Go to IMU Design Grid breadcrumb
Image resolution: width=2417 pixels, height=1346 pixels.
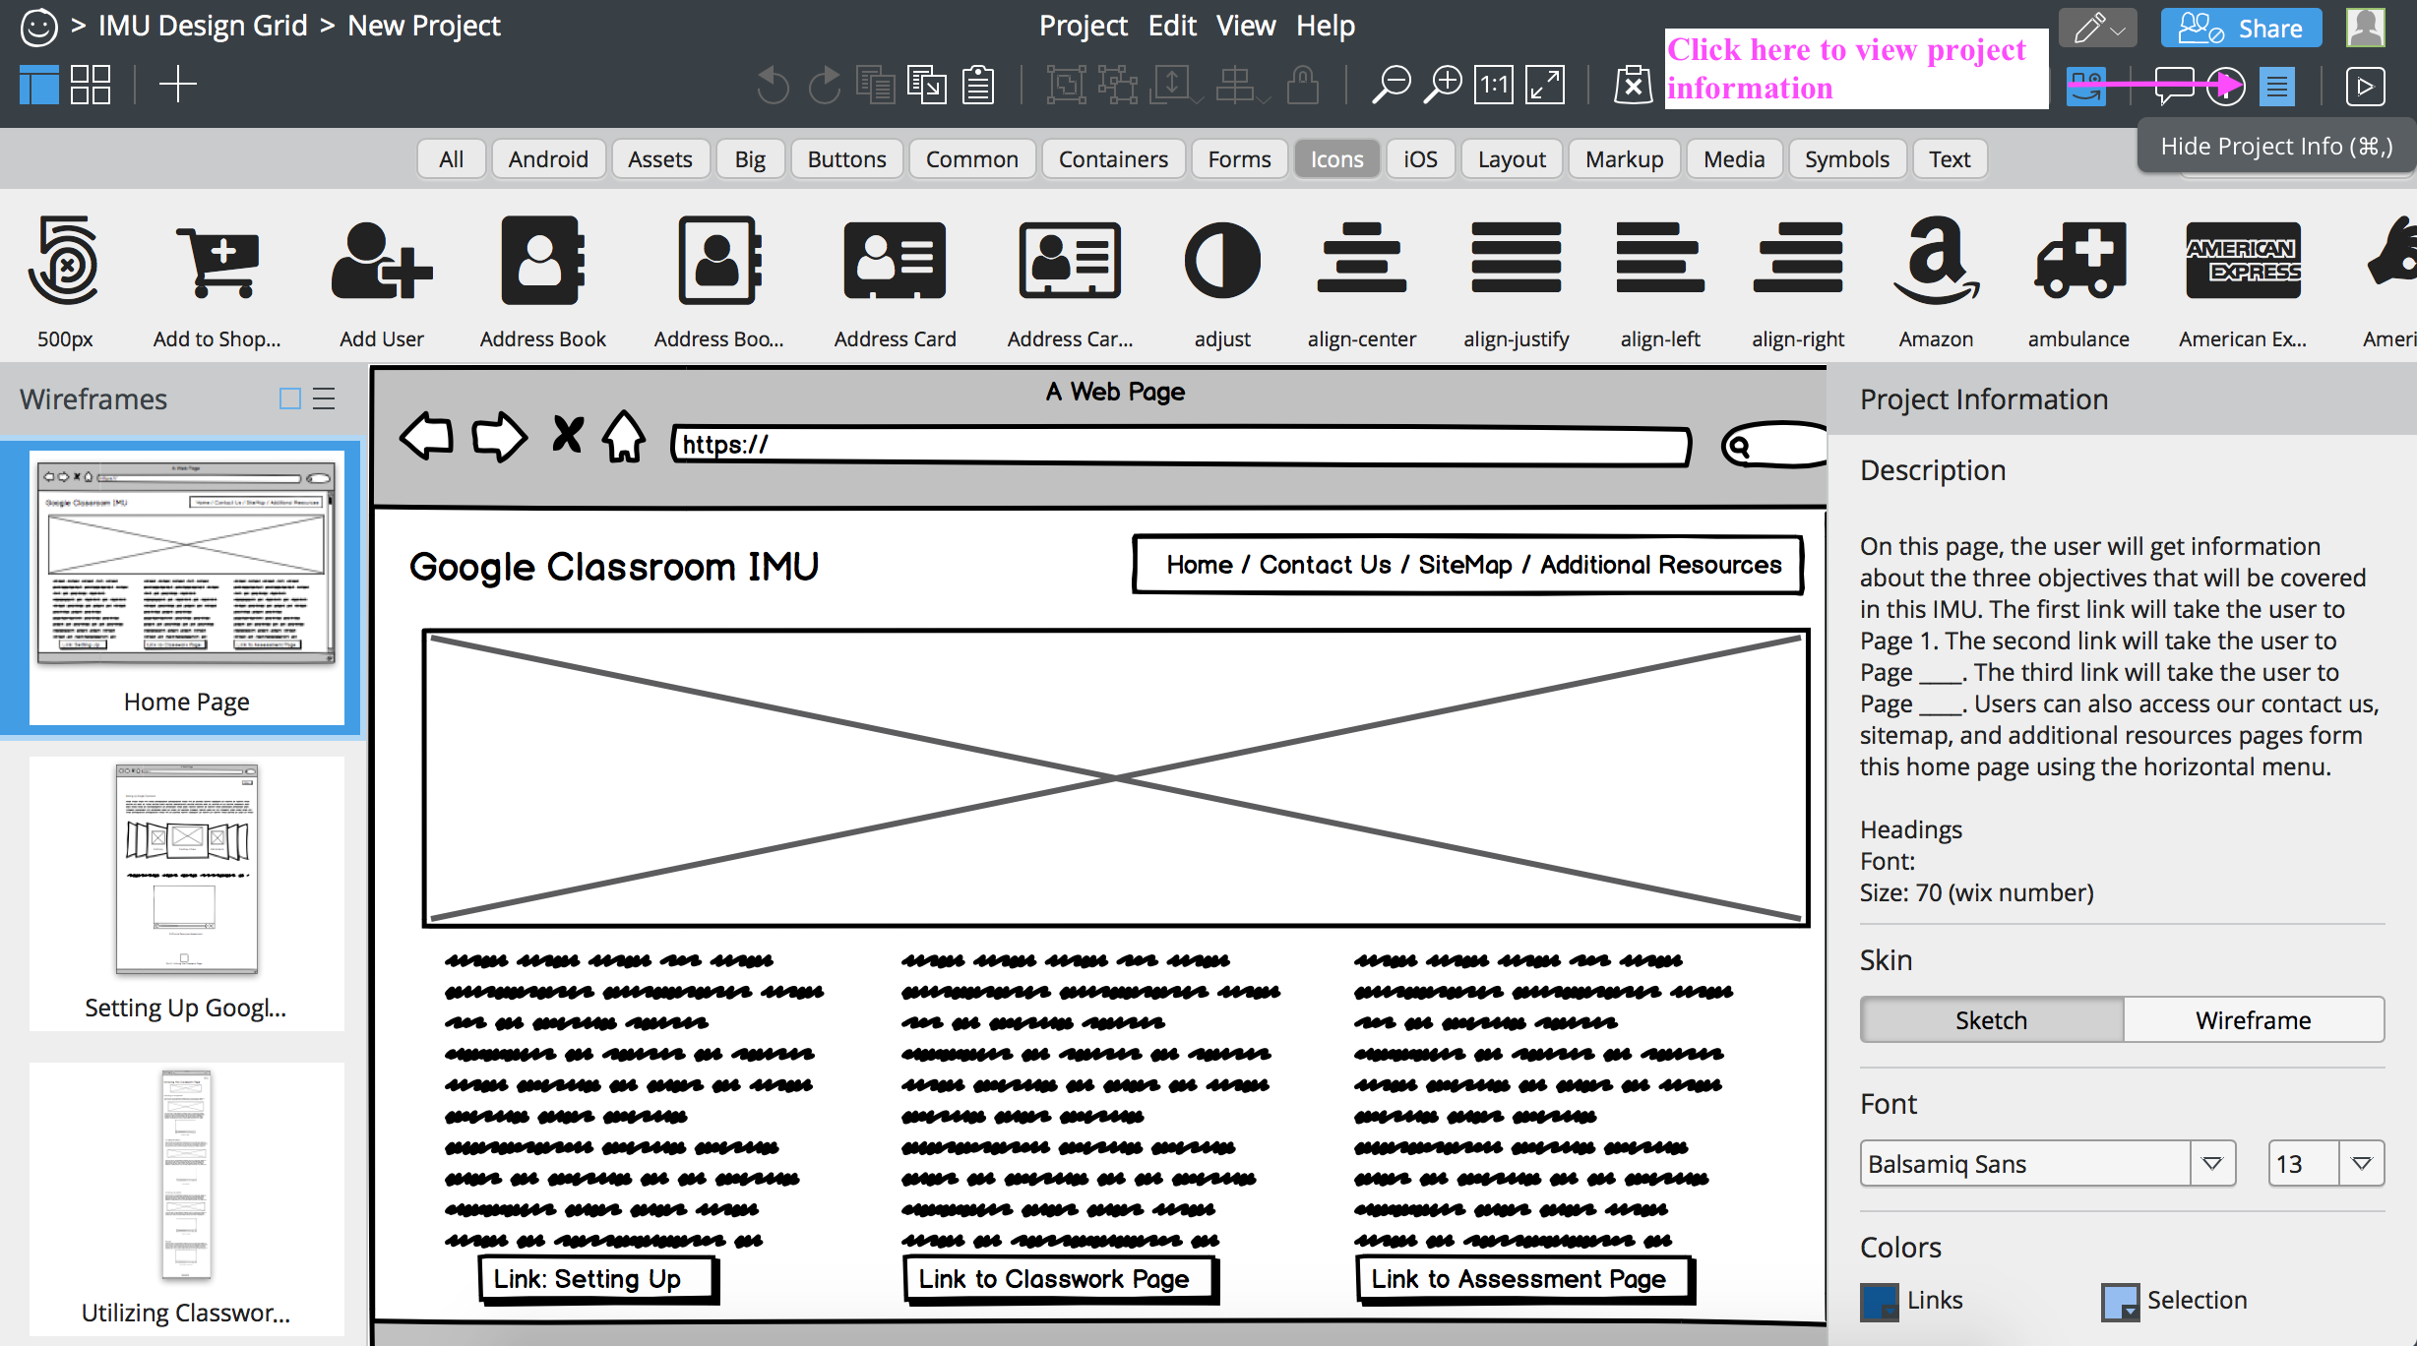pos(203,26)
